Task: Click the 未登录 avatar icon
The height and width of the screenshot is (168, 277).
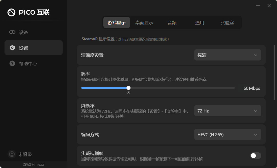Action: point(12,154)
